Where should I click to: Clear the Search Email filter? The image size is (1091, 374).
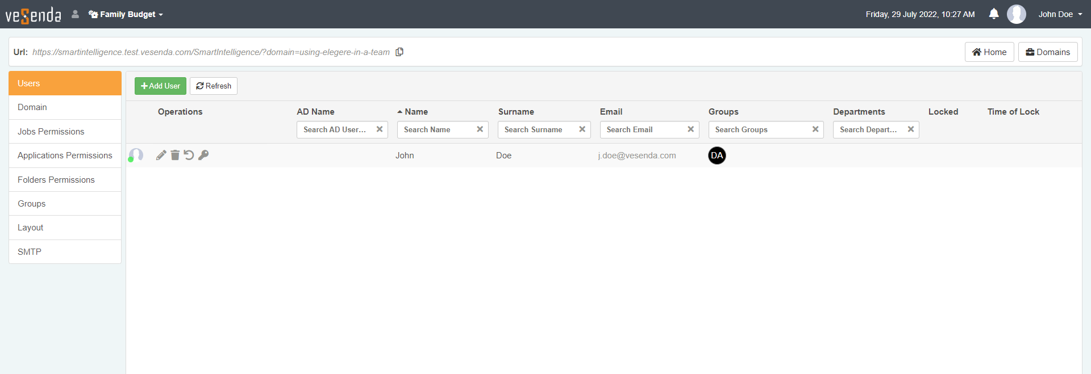click(x=690, y=129)
